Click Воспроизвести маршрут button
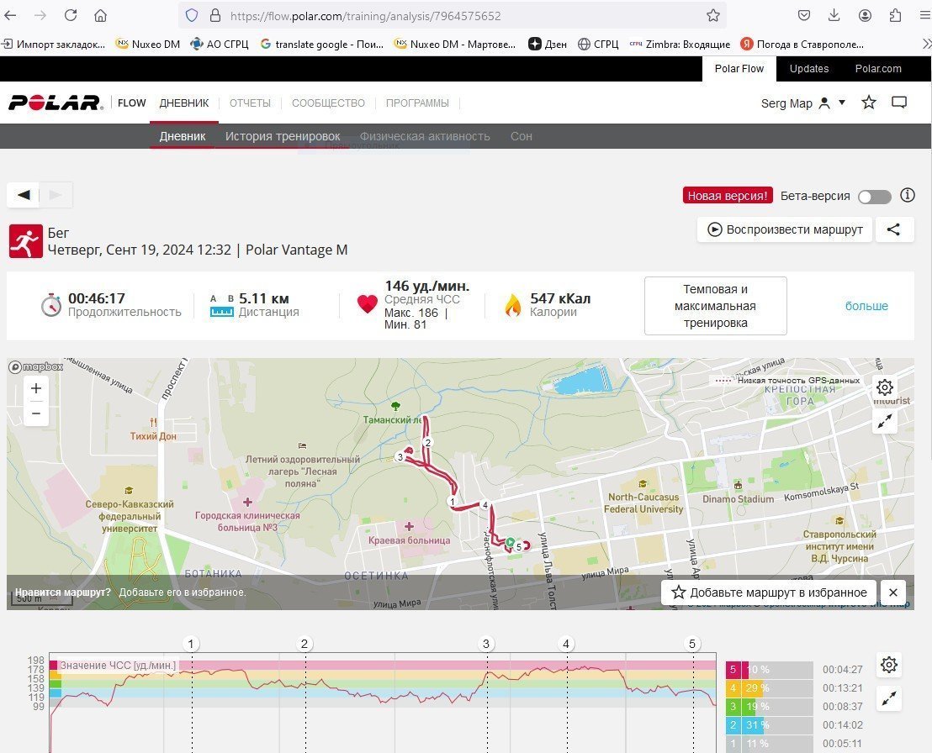Image resolution: width=932 pixels, height=753 pixels. [785, 229]
